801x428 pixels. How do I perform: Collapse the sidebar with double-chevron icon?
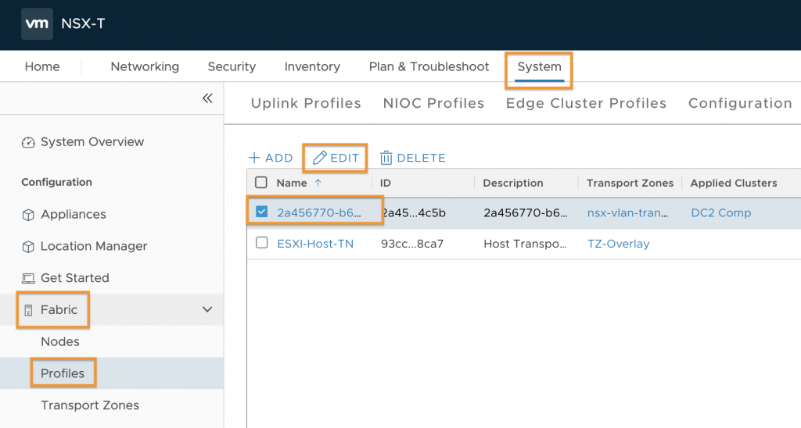207,98
